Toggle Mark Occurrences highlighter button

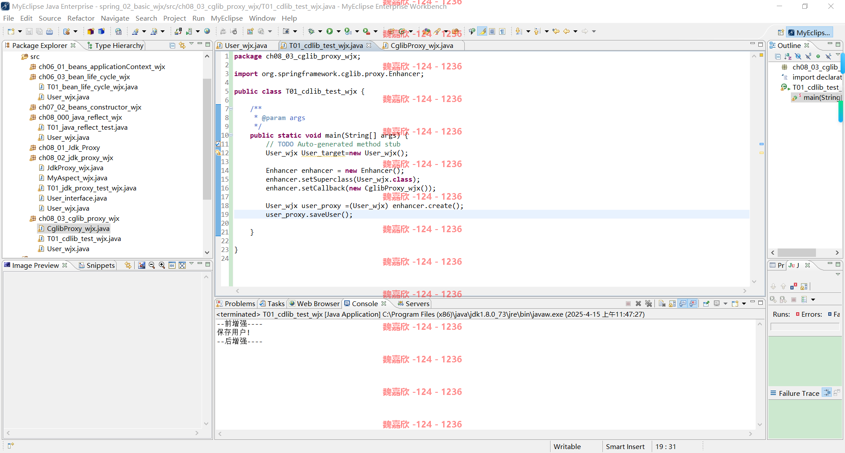[482, 31]
